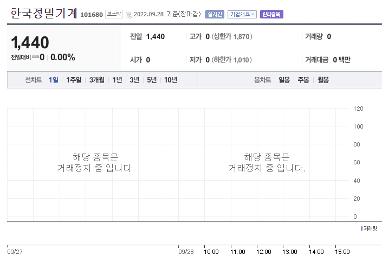Click the 거래량 legend marker below chart
Image resolution: width=382 pixels, height=261 pixels.
coord(361,228)
